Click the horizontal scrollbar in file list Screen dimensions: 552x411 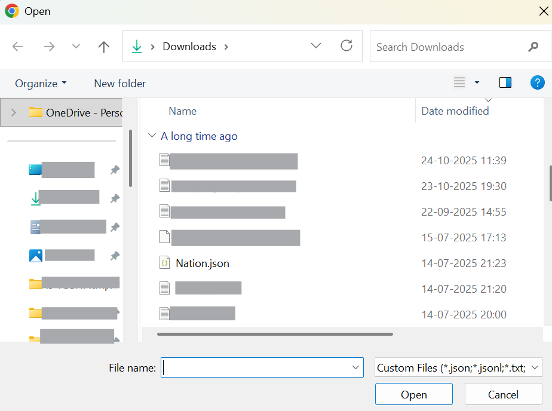pos(275,334)
